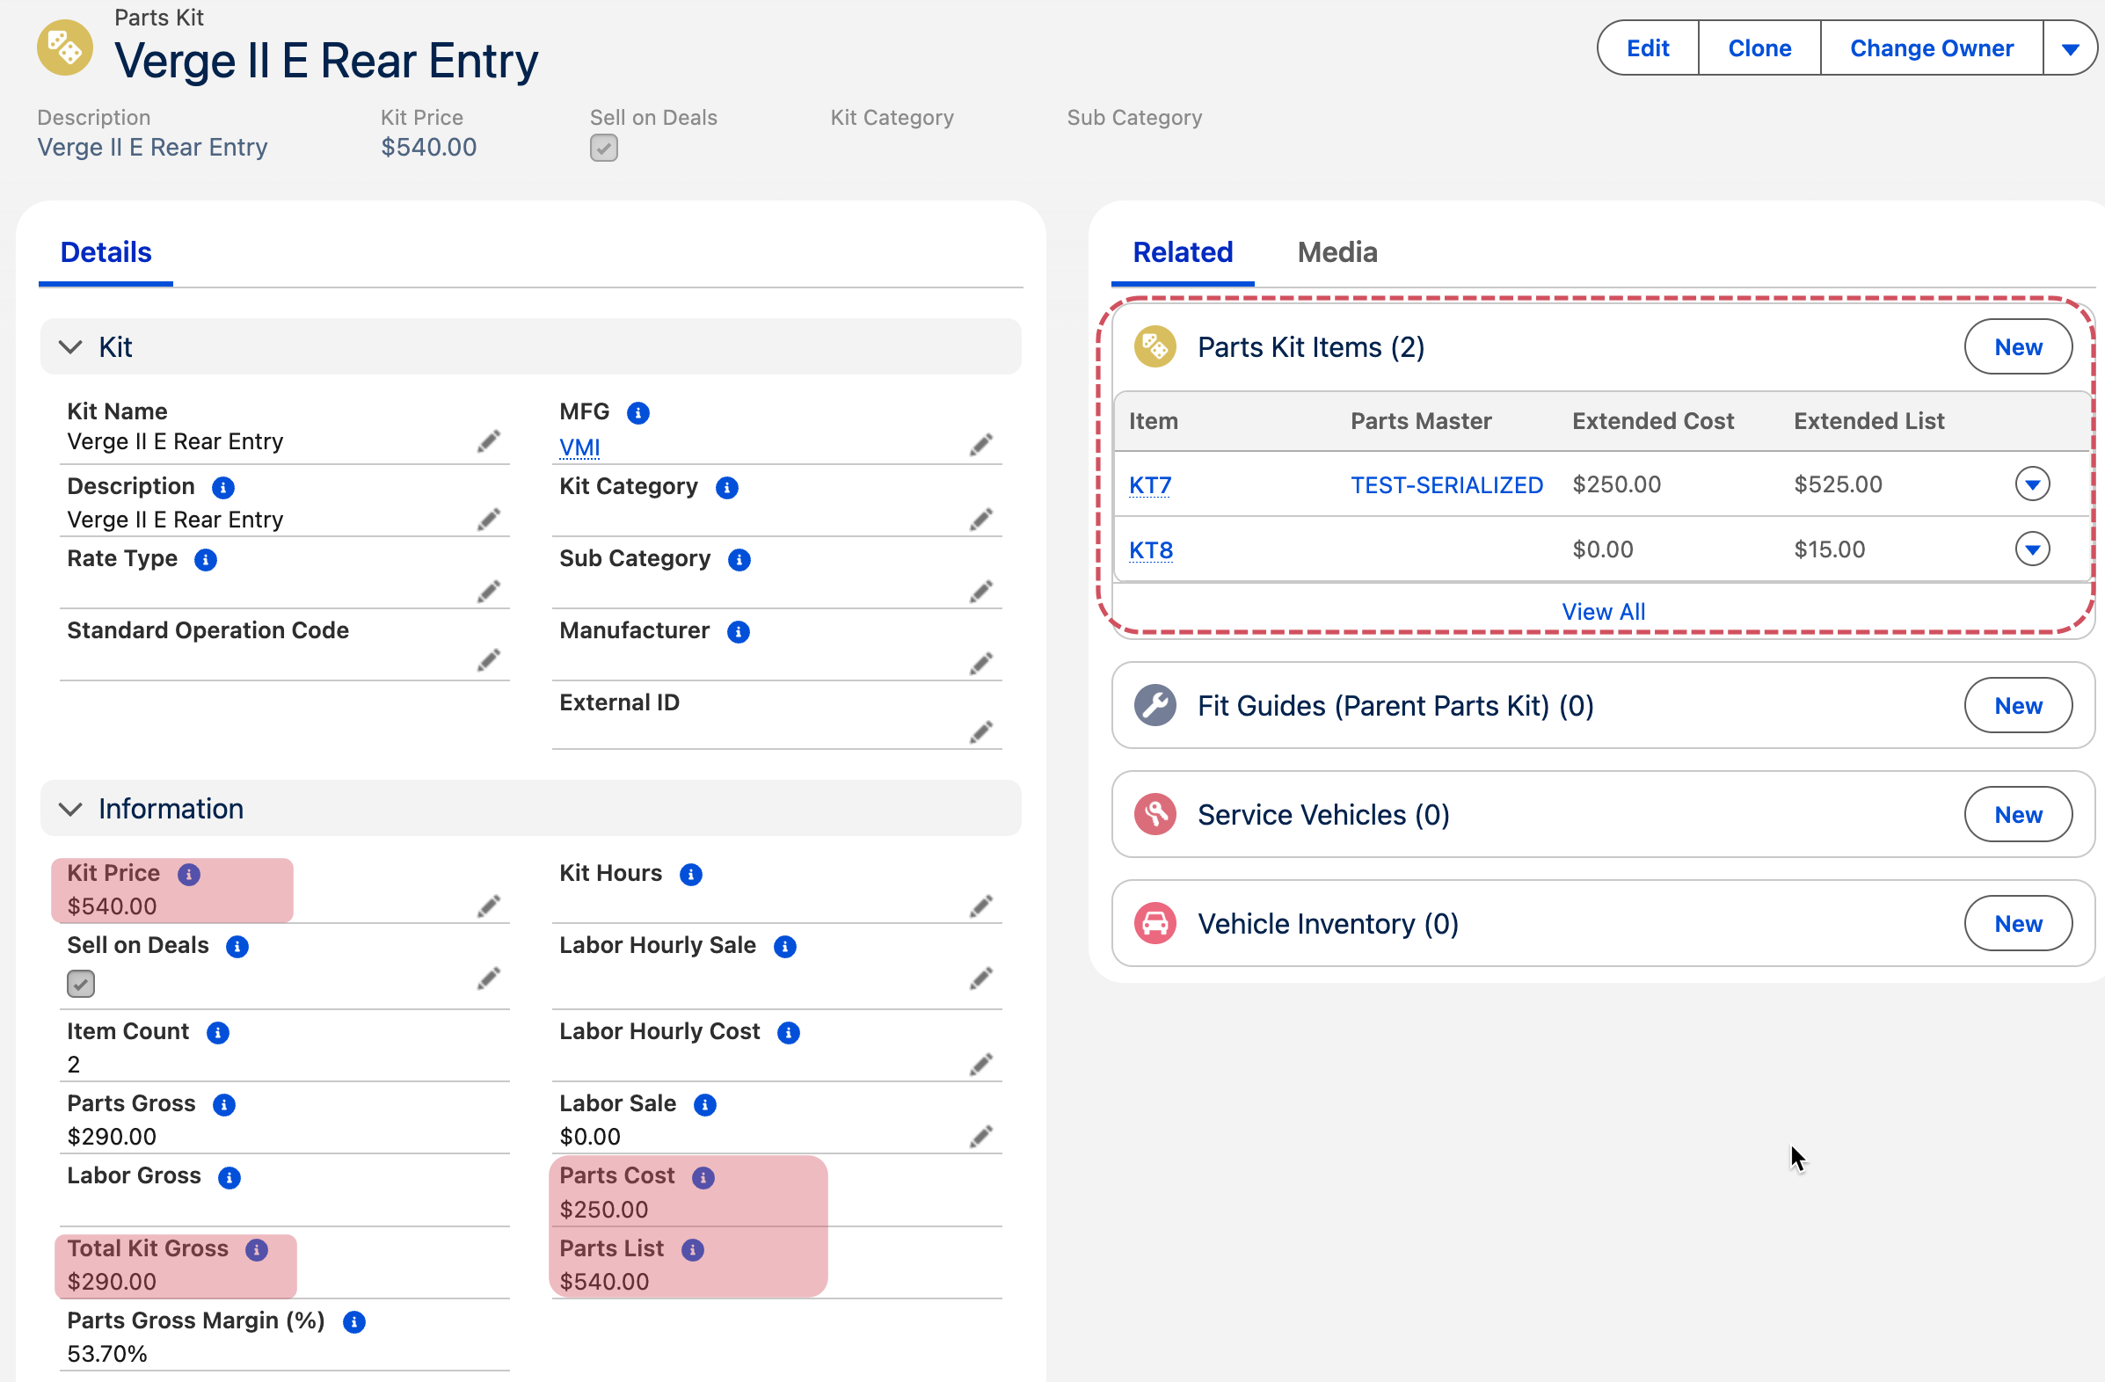Click the Vehicle Inventory car icon
Viewport: 2105px width, 1382px height.
tap(1155, 924)
